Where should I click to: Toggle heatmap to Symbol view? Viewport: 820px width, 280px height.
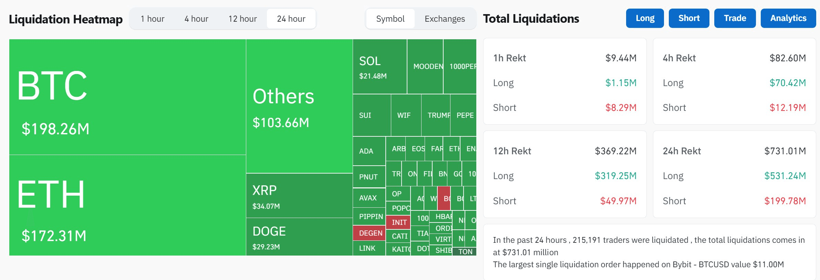(x=390, y=19)
